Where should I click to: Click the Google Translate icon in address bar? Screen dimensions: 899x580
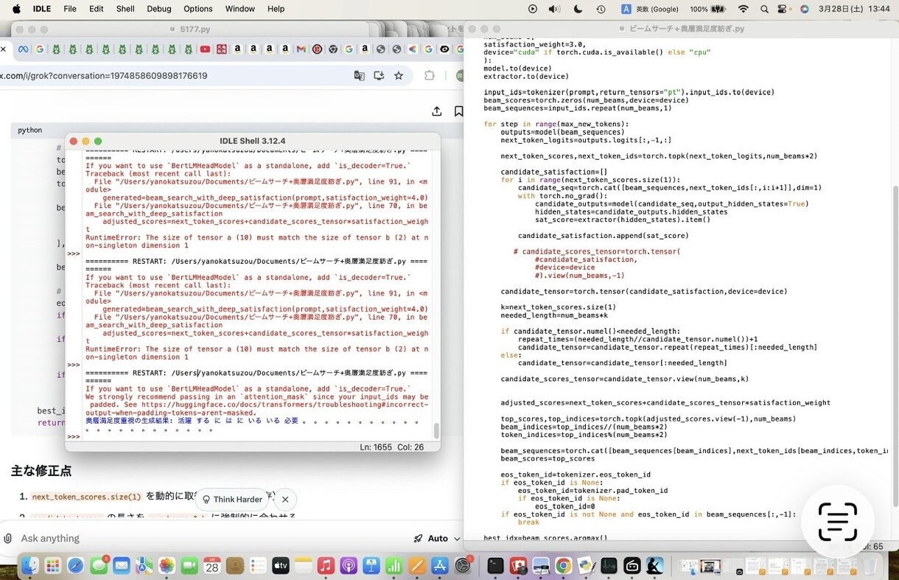(x=359, y=75)
